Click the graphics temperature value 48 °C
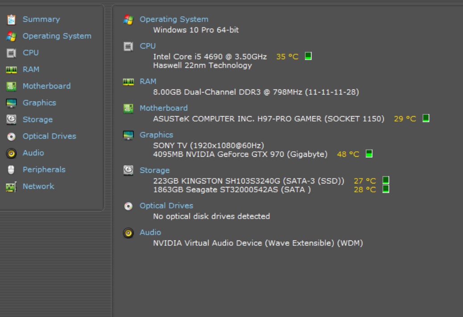 tap(348, 154)
